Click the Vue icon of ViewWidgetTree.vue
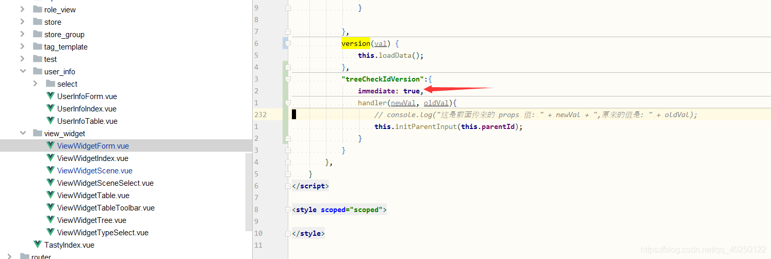771x259 pixels. click(51, 220)
